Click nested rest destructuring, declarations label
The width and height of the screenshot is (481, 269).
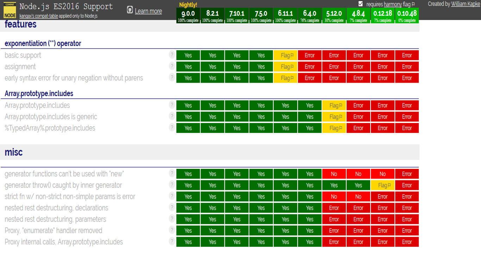coord(56,208)
